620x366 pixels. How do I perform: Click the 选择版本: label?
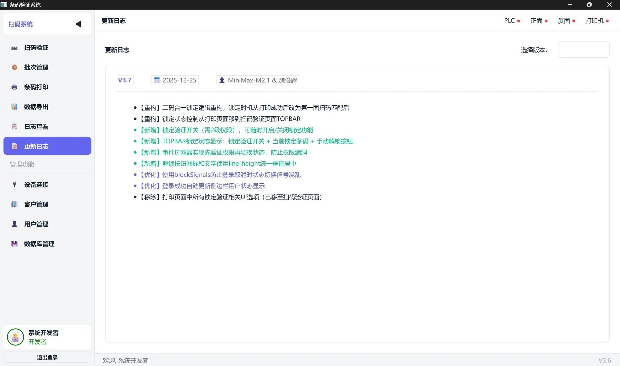pyautogui.click(x=534, y=50)
